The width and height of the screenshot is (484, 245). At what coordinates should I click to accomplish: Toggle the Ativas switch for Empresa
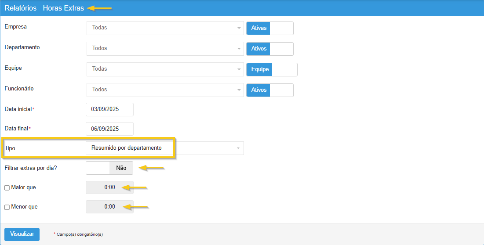pyautogui.click(x=269, y=28)
